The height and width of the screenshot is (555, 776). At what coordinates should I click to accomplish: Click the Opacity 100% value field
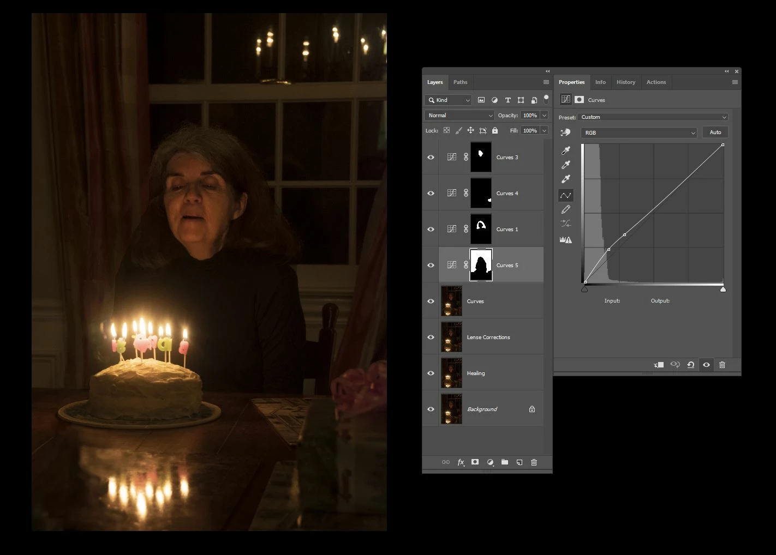click(x=530, y=115)
